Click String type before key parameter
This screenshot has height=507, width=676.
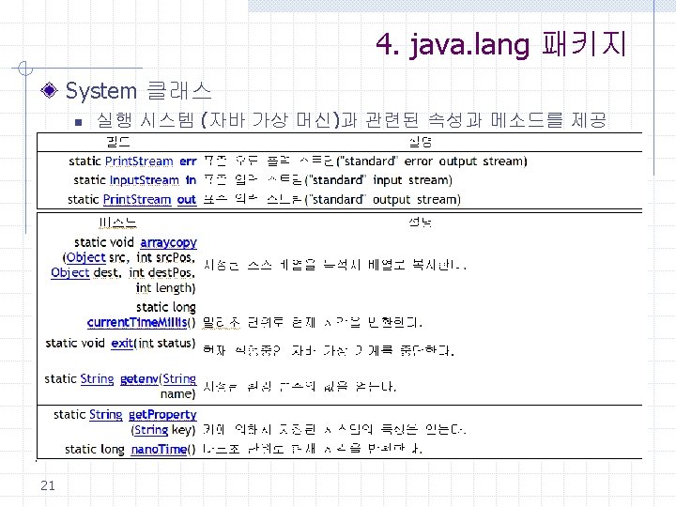click(151, 430)
